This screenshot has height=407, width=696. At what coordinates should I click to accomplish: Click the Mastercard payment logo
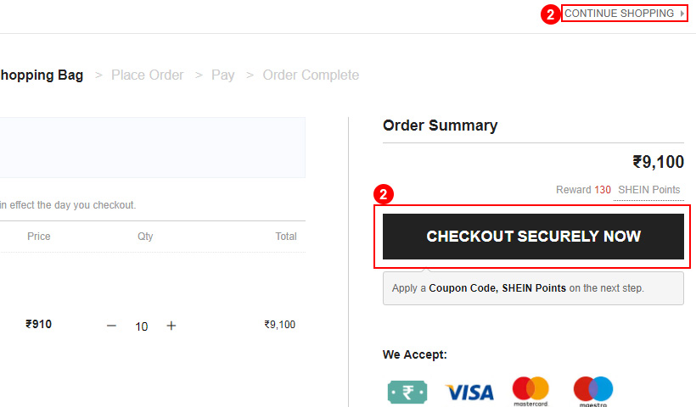pyautogui.click(x=530, y=391)
